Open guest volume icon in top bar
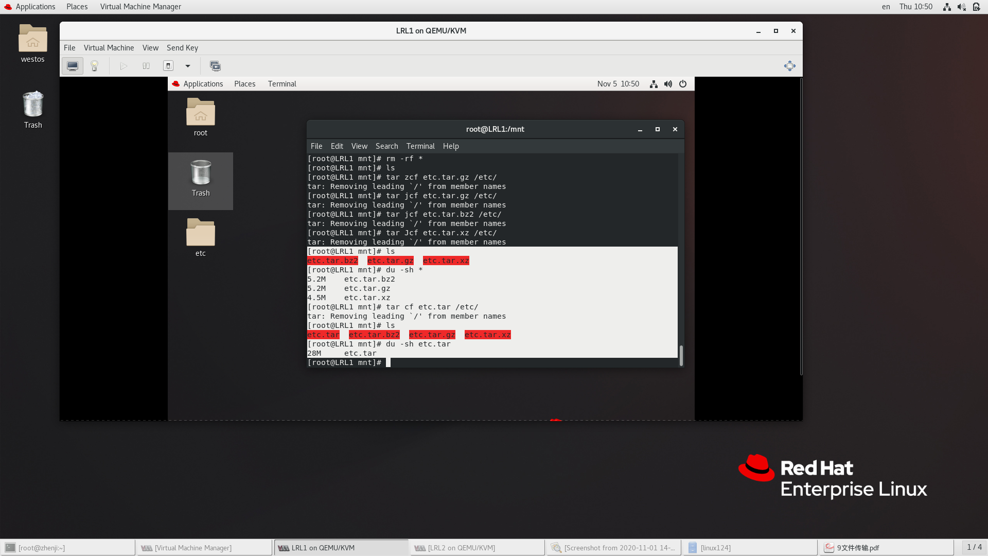The image size is (988, 556). [x=668, y=84]
